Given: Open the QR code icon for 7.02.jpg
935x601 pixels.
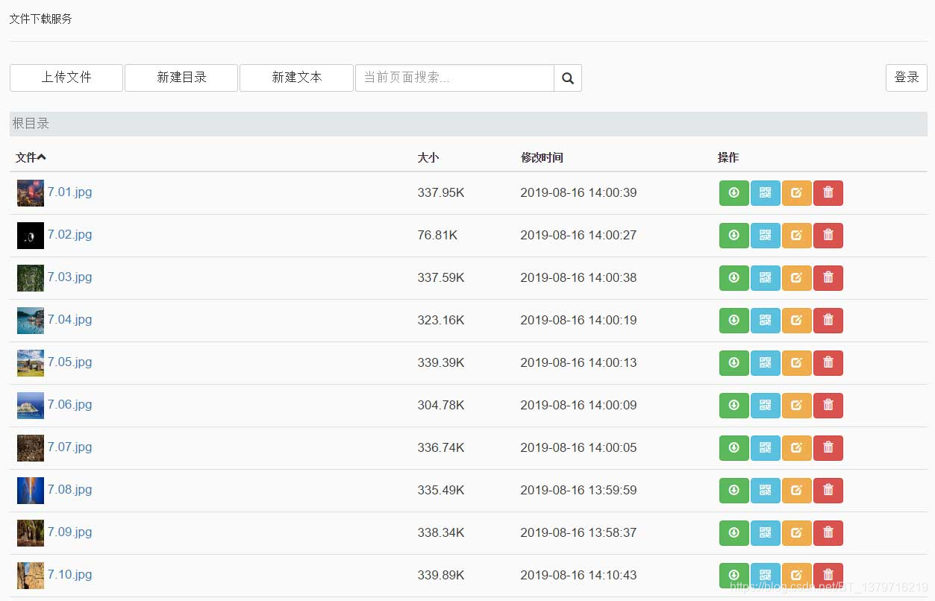Looking at the screenshot, I should 766,235.
